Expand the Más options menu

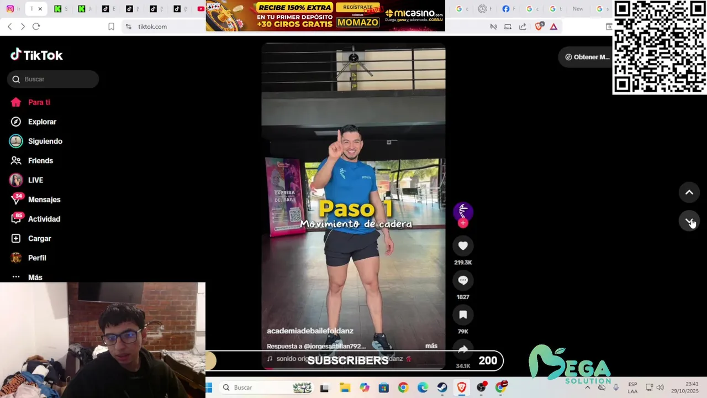coord(27,277)
